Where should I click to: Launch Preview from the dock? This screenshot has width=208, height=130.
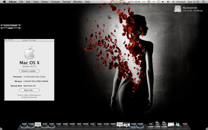pos(140,124)
